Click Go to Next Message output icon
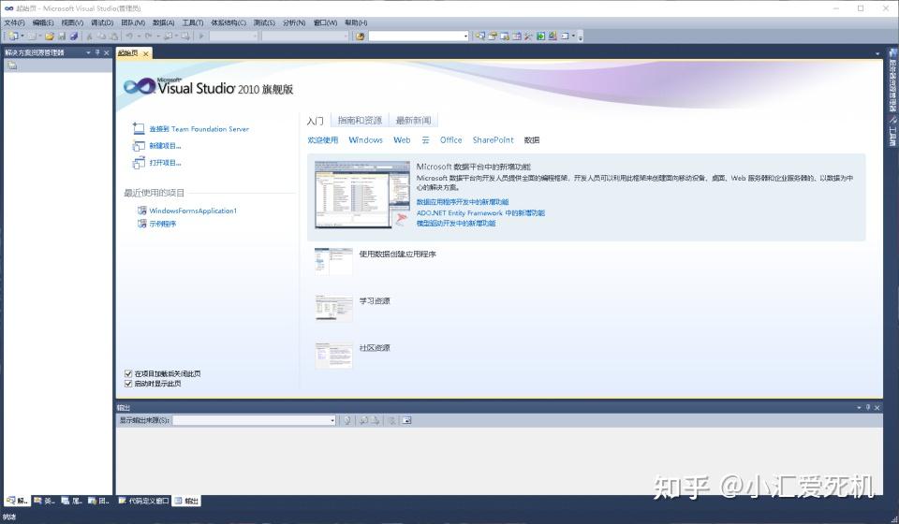The width and height of the screenshot is (899, 524). coord(375,420)
